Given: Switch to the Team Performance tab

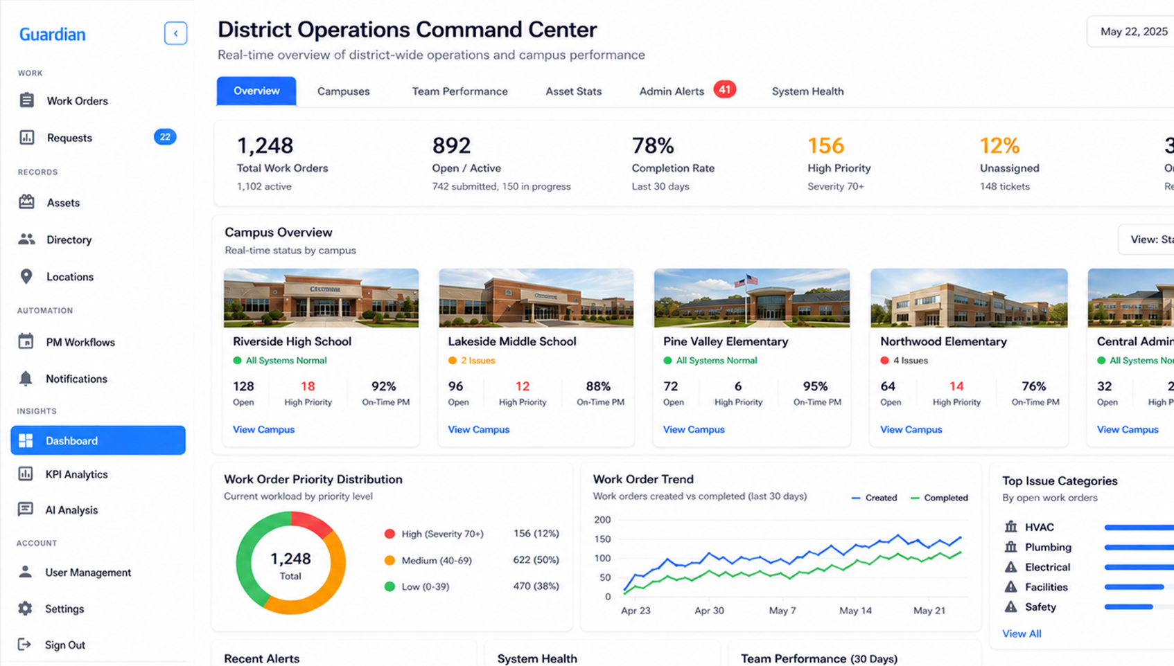Looking at the screenshot, I should [459, 91].
